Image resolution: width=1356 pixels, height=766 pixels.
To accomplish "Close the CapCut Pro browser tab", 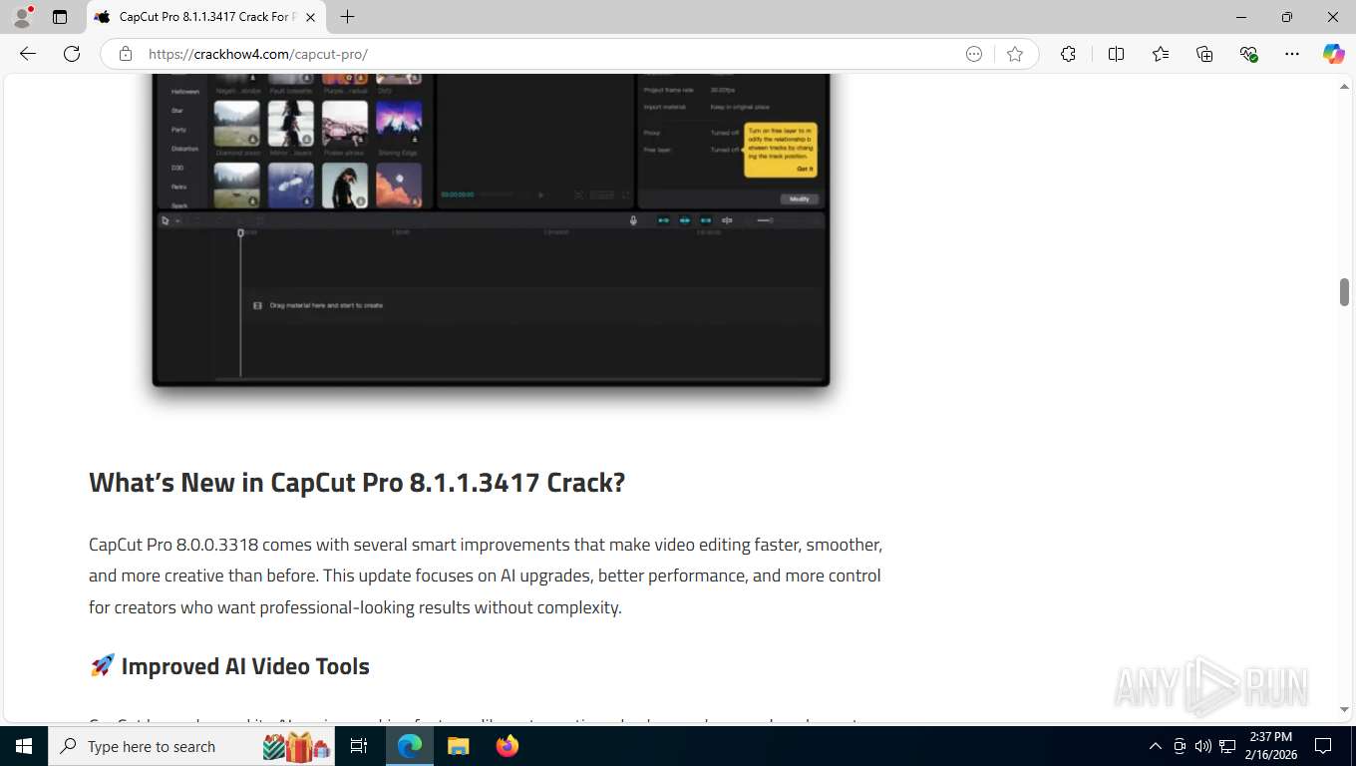I will [310, 17].
